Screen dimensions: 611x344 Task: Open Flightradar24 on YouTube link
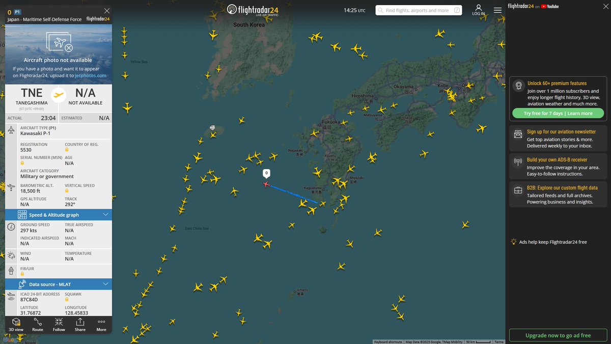click(533, 6)
